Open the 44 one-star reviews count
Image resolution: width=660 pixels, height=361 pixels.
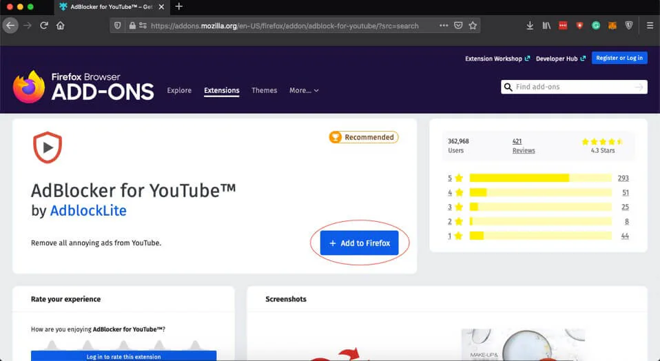pos(625,236)
